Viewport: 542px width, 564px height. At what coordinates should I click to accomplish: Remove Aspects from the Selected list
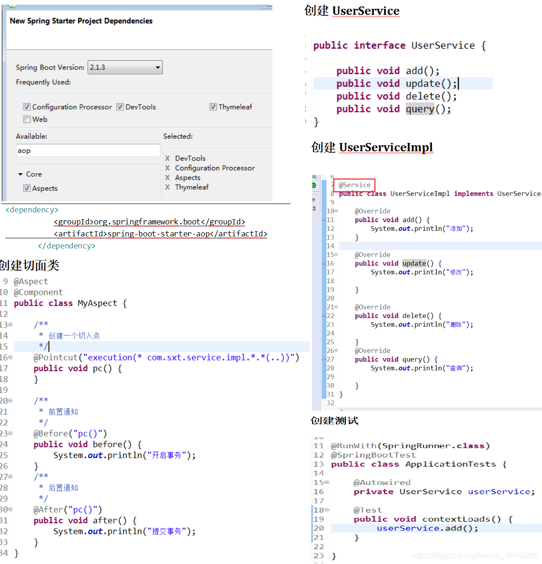tap(167, 178)
